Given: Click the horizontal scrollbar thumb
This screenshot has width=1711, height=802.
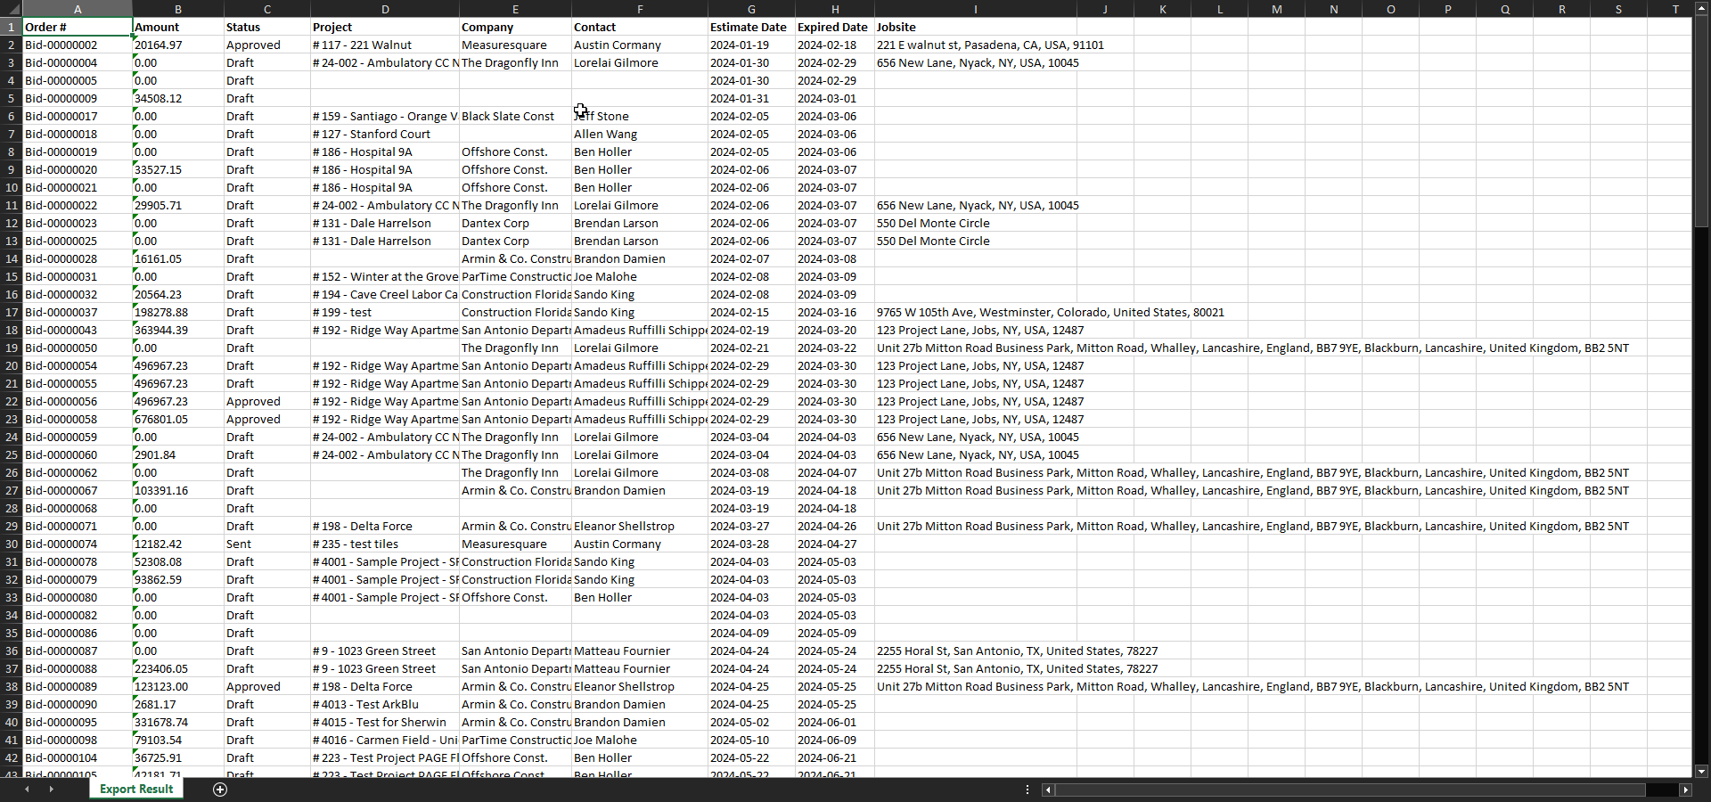Looking at the screenshot, I should [1350, 790].
